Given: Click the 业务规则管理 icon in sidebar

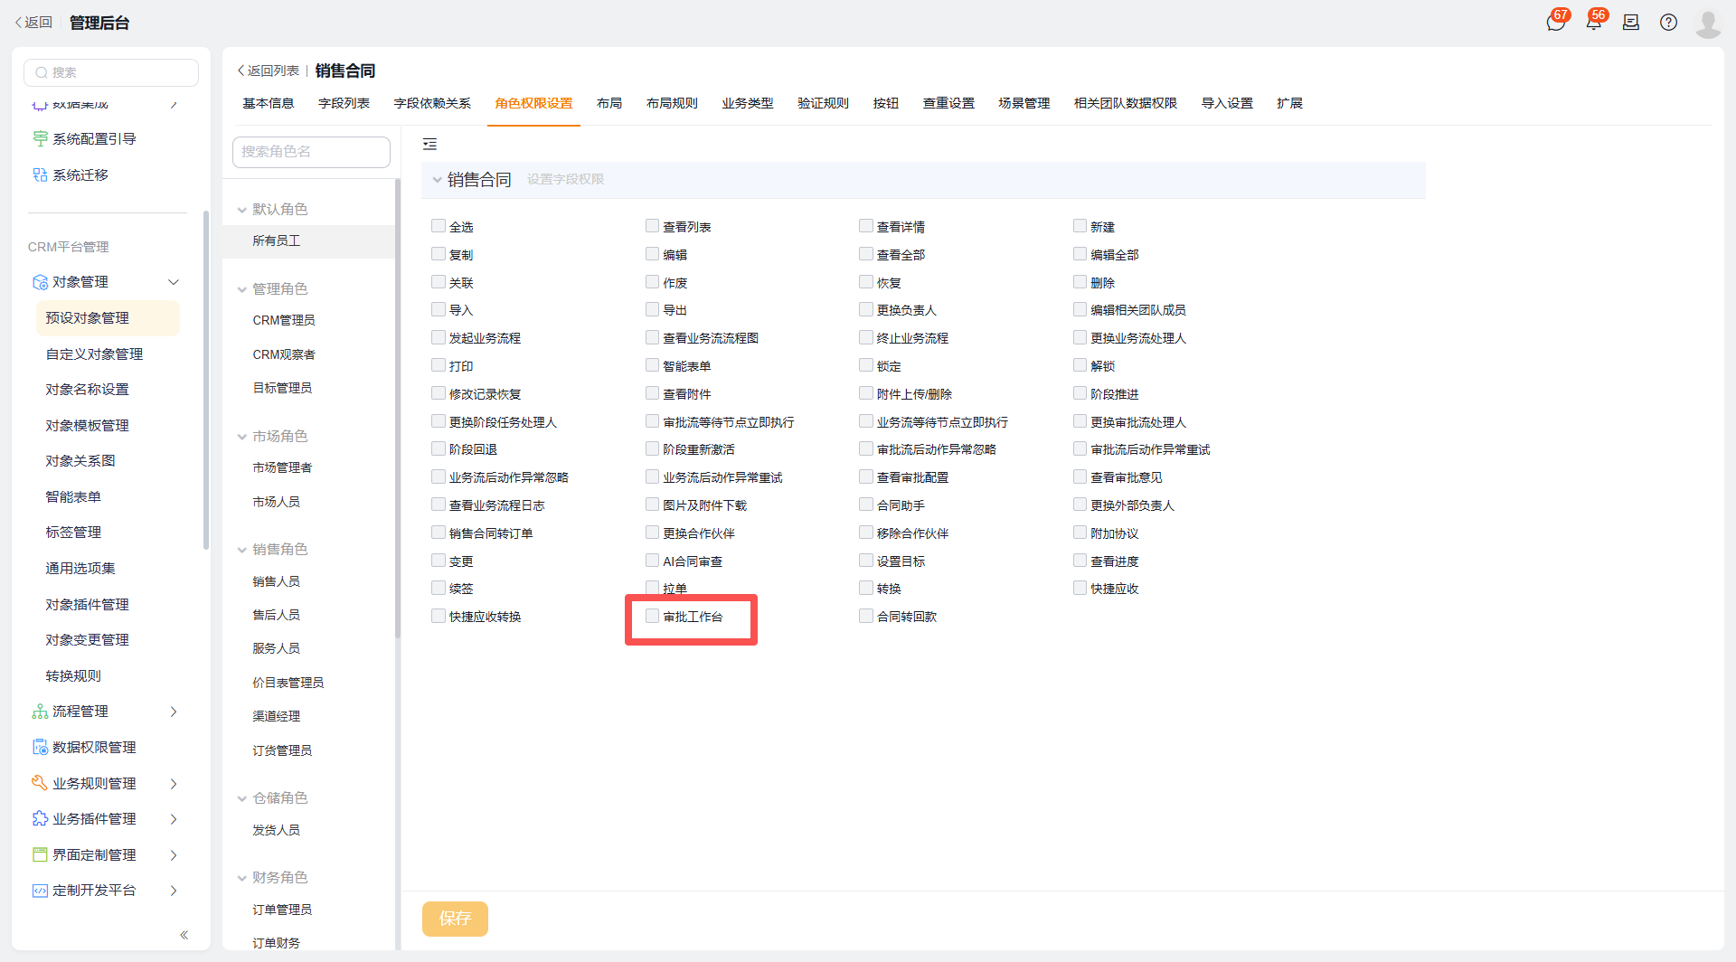Looking at the screenshot, I should click(x=40, y=783).
